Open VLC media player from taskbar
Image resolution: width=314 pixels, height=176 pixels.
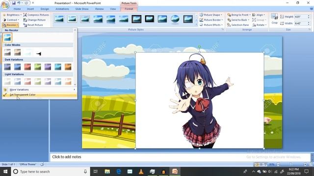tap(141, 172)
